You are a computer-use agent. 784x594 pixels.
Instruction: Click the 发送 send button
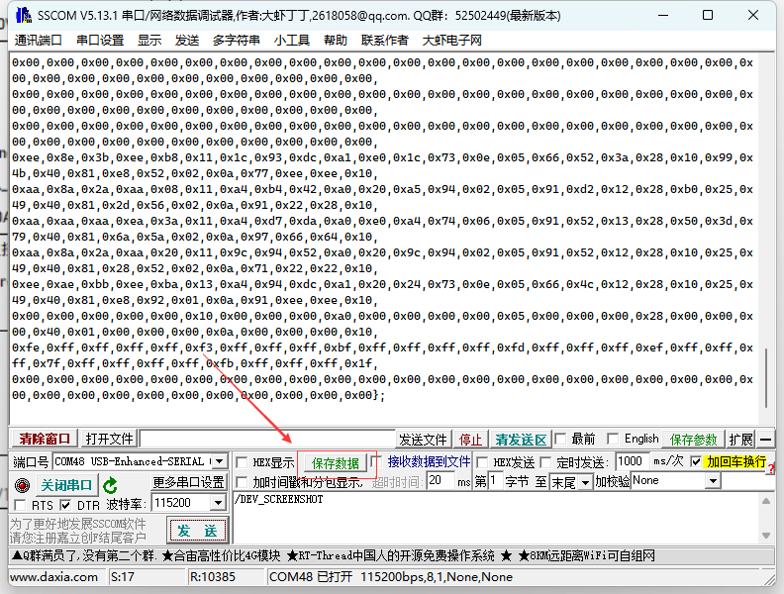point(197,531)
